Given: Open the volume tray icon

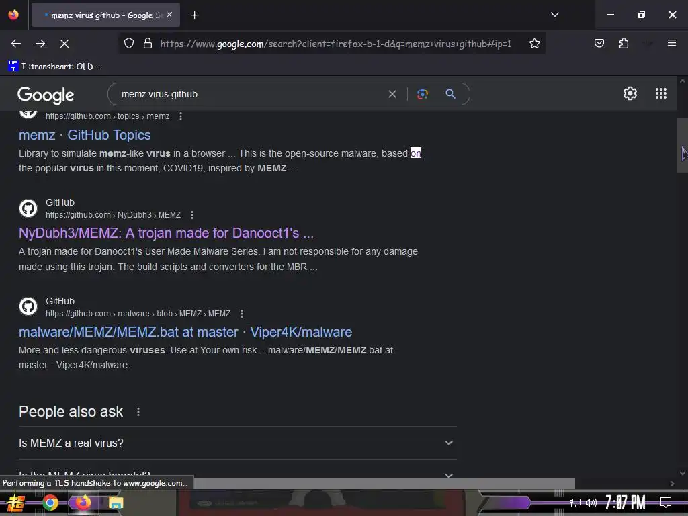Looking at the screenshot, I should pos(591,503).
